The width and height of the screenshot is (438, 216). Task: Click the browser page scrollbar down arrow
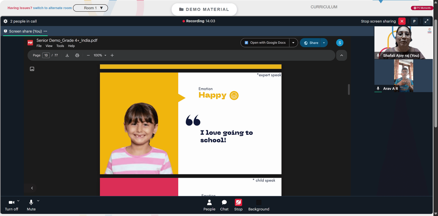pyautogui.click(x=435, y=213)
